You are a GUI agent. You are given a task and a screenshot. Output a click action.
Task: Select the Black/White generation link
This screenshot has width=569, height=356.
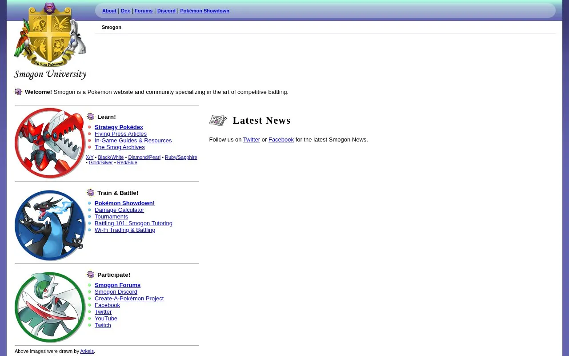pos(111,157)
